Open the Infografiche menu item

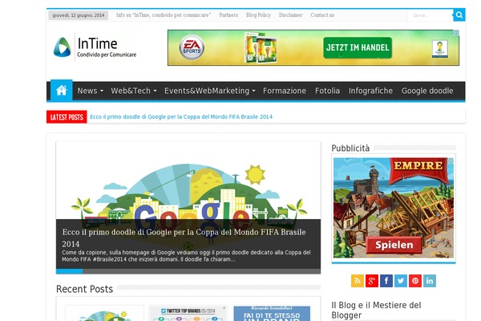pos(370,91)
